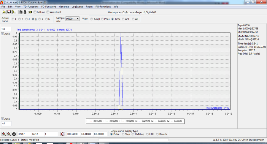Click the trash icon beside the pointing hand
The height and width of the screenshot is (144, 267).
(25, 12)
